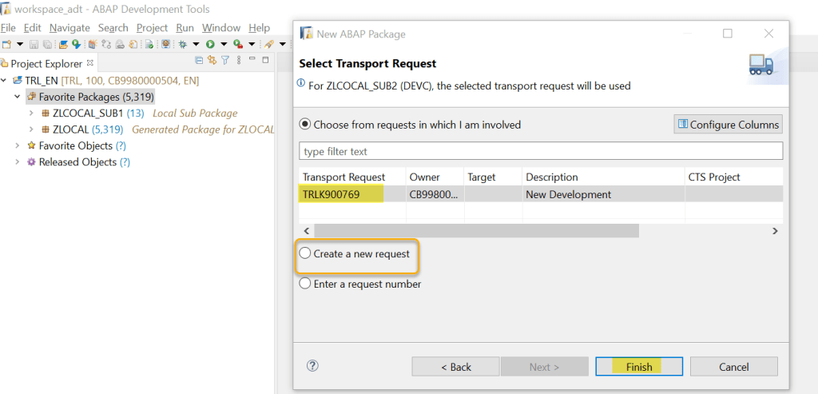This screenshot has height=394, width=818.
Task: Select 'Choose from requests in which I am involved'
Action: (305, 125)
